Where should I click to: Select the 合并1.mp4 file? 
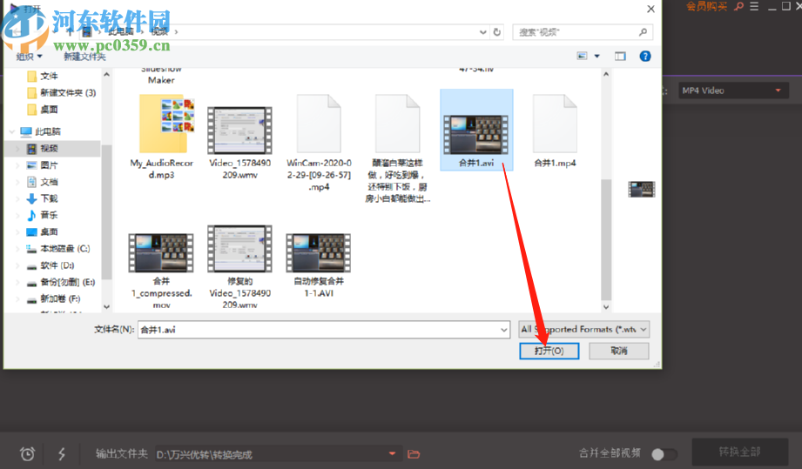(555, 131)
